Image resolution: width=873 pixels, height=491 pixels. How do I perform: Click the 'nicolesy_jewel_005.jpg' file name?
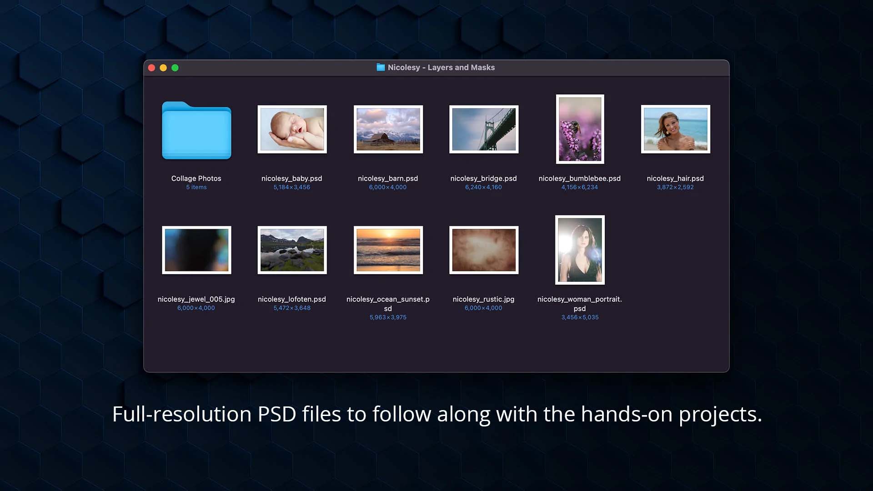tap(196, 299)
